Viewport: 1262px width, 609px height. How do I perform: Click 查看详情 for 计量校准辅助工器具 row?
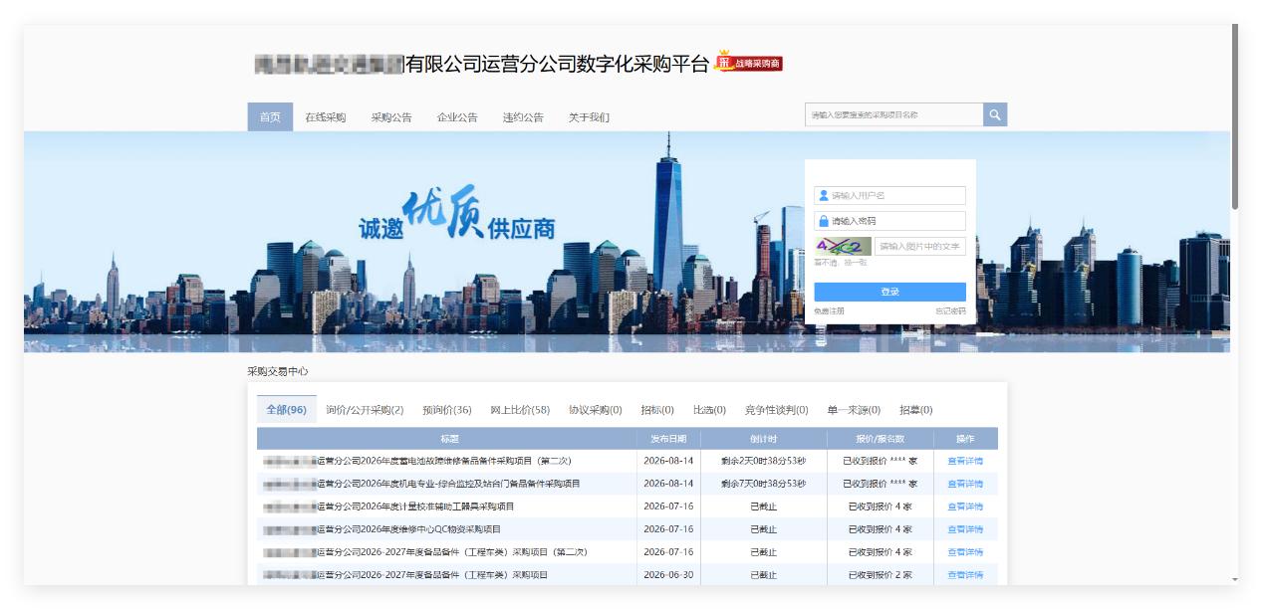965,507
